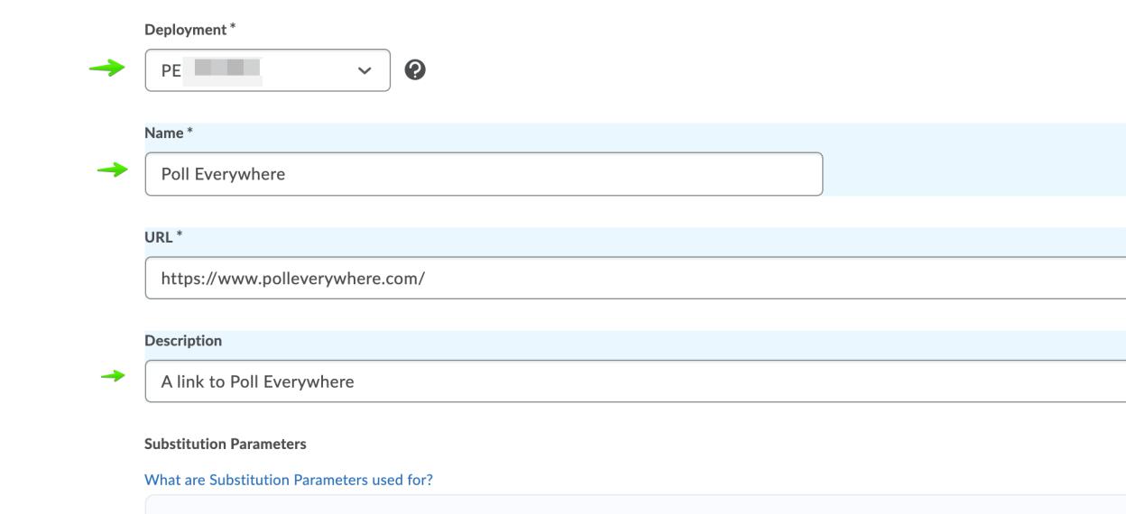Image resolution: width=1126 pixels, height=514 pixels.
Task: Click the 'Name *' label
Action: click(x=170, y=133)
